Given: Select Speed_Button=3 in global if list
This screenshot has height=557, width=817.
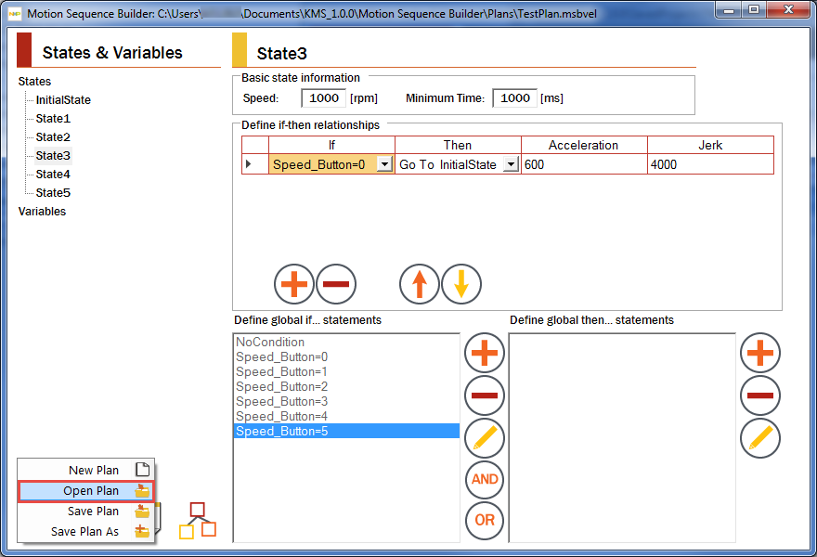Looking at the screenshot, I should [x=346, y=401].
